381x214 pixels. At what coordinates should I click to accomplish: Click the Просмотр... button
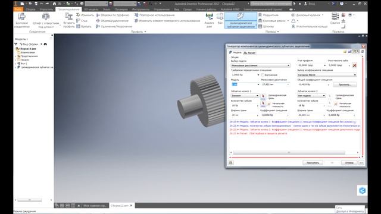tap(345, 84)
